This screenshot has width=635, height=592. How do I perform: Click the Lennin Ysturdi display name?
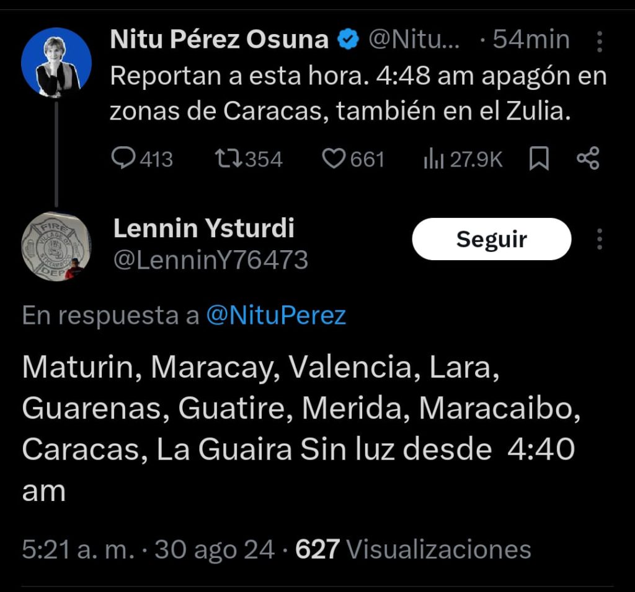[204, 229]
